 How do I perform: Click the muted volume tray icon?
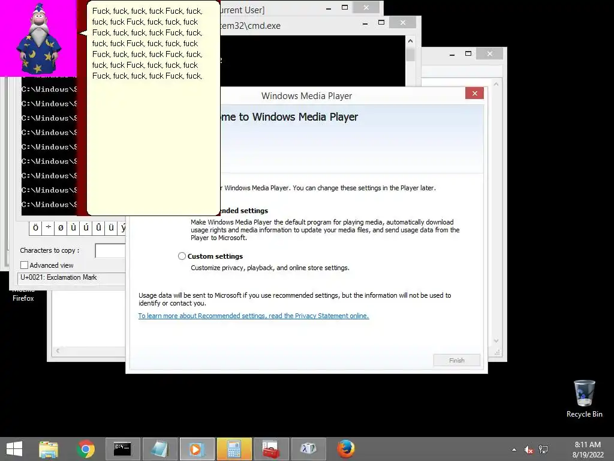click(x=529, y=450)
